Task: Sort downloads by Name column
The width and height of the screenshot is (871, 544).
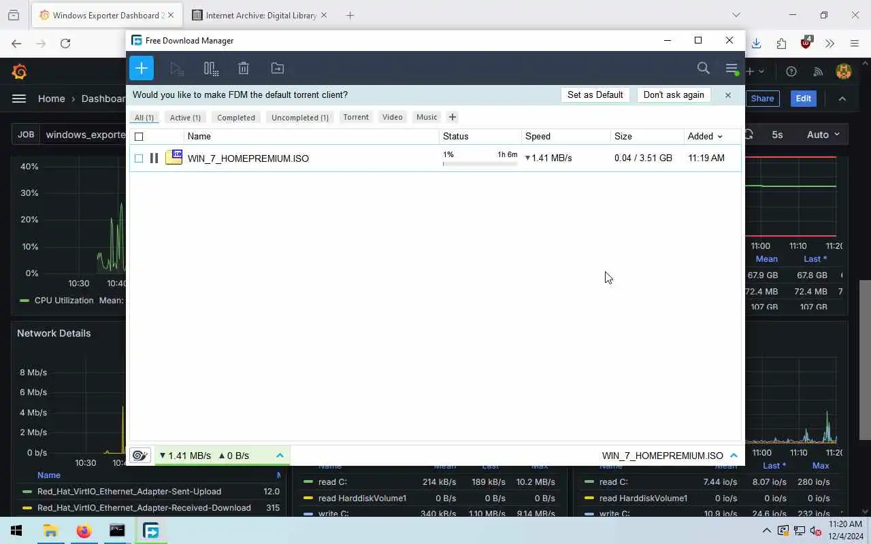Action: [199, 136]
